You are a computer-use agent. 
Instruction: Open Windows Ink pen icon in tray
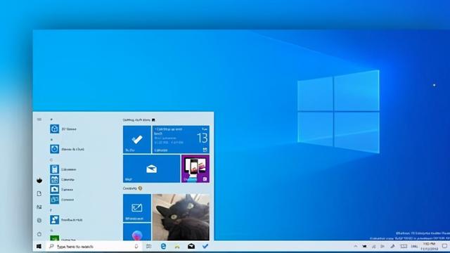point(392,246)
